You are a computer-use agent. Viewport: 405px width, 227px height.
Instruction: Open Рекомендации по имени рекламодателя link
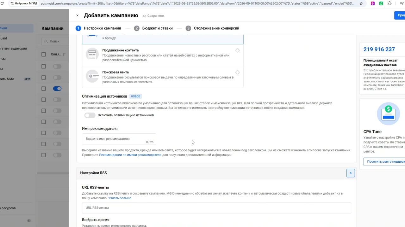click(130, 155)
